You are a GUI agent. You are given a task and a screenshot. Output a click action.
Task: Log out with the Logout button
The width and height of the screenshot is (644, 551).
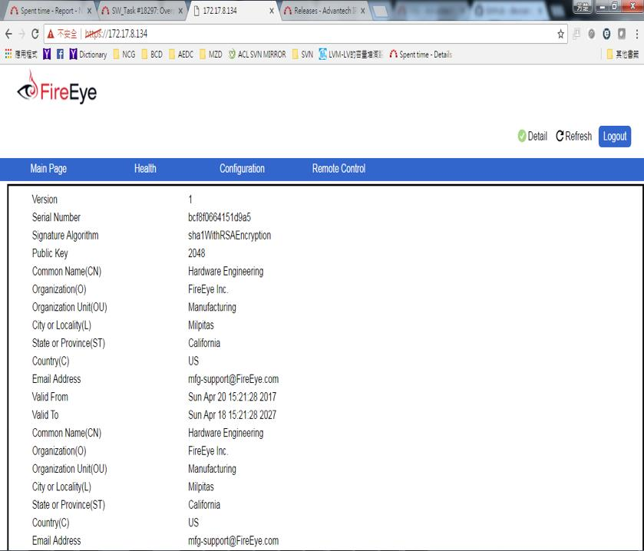tap(614, 137)
